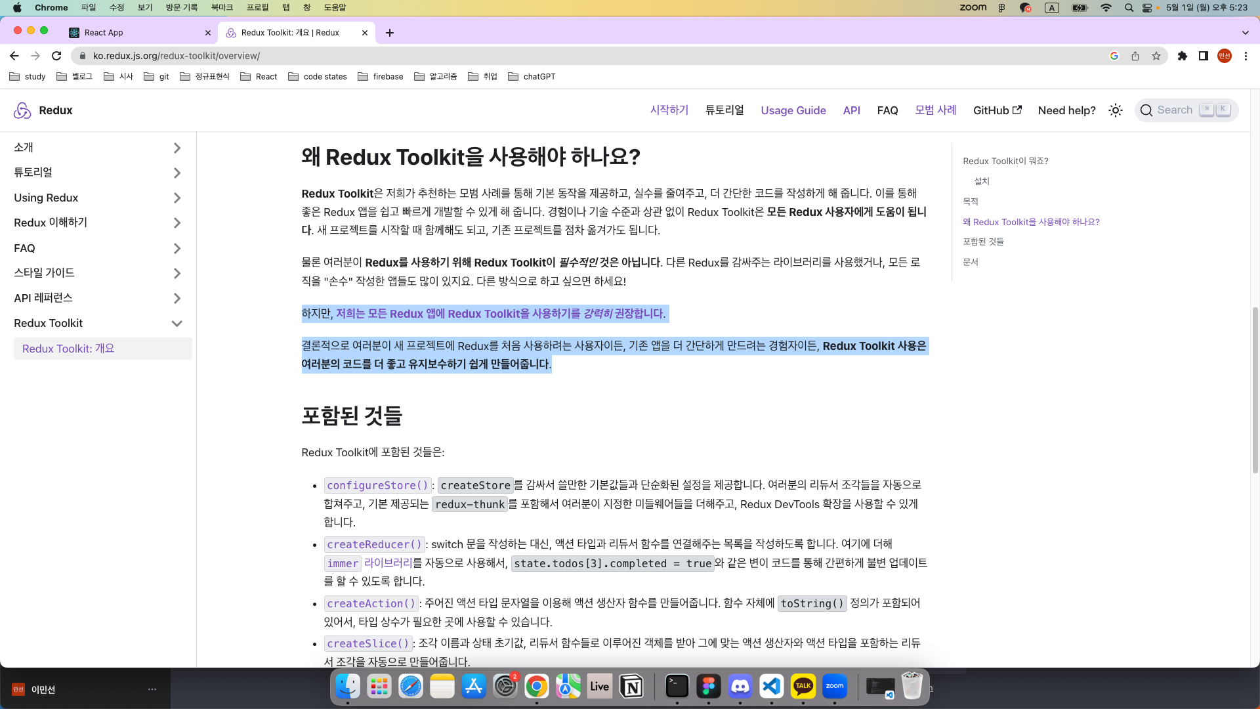Open immer 라이브러리 link
Viewport: 1260px width, 709px height.
(368, 563)
